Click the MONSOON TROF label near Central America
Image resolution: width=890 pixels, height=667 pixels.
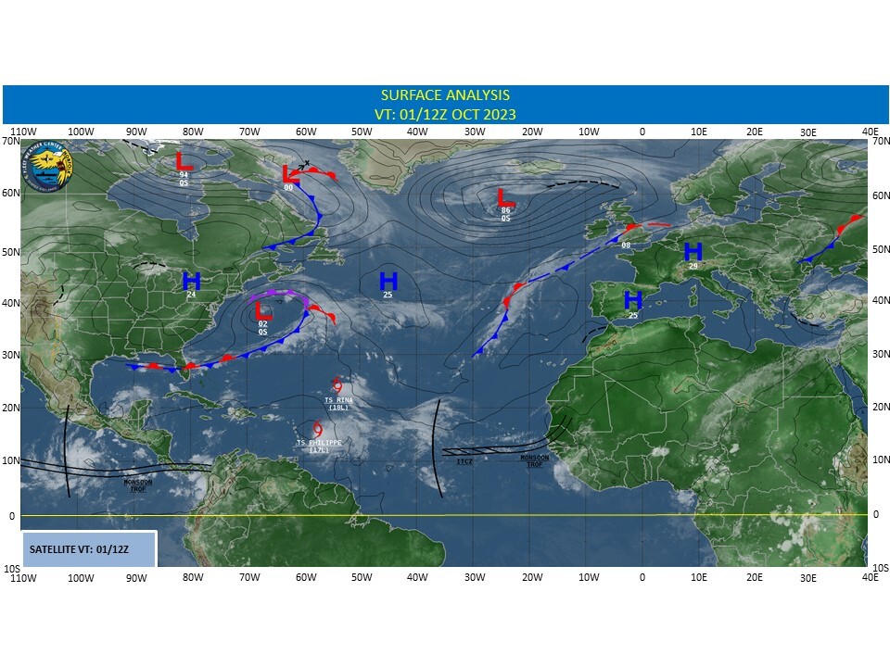(139, 484)
